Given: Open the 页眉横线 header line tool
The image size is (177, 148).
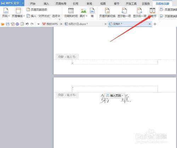Looking at the screenshot, I should tap(18, 13).
